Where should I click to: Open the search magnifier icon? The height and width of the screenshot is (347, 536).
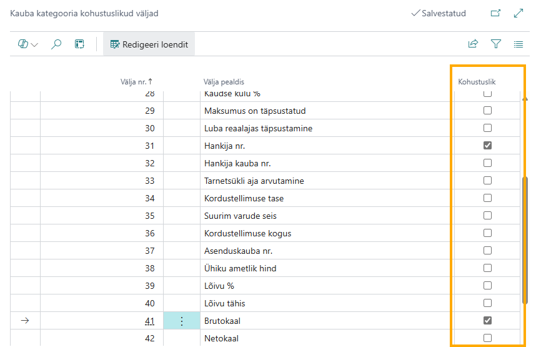[56, 44]
